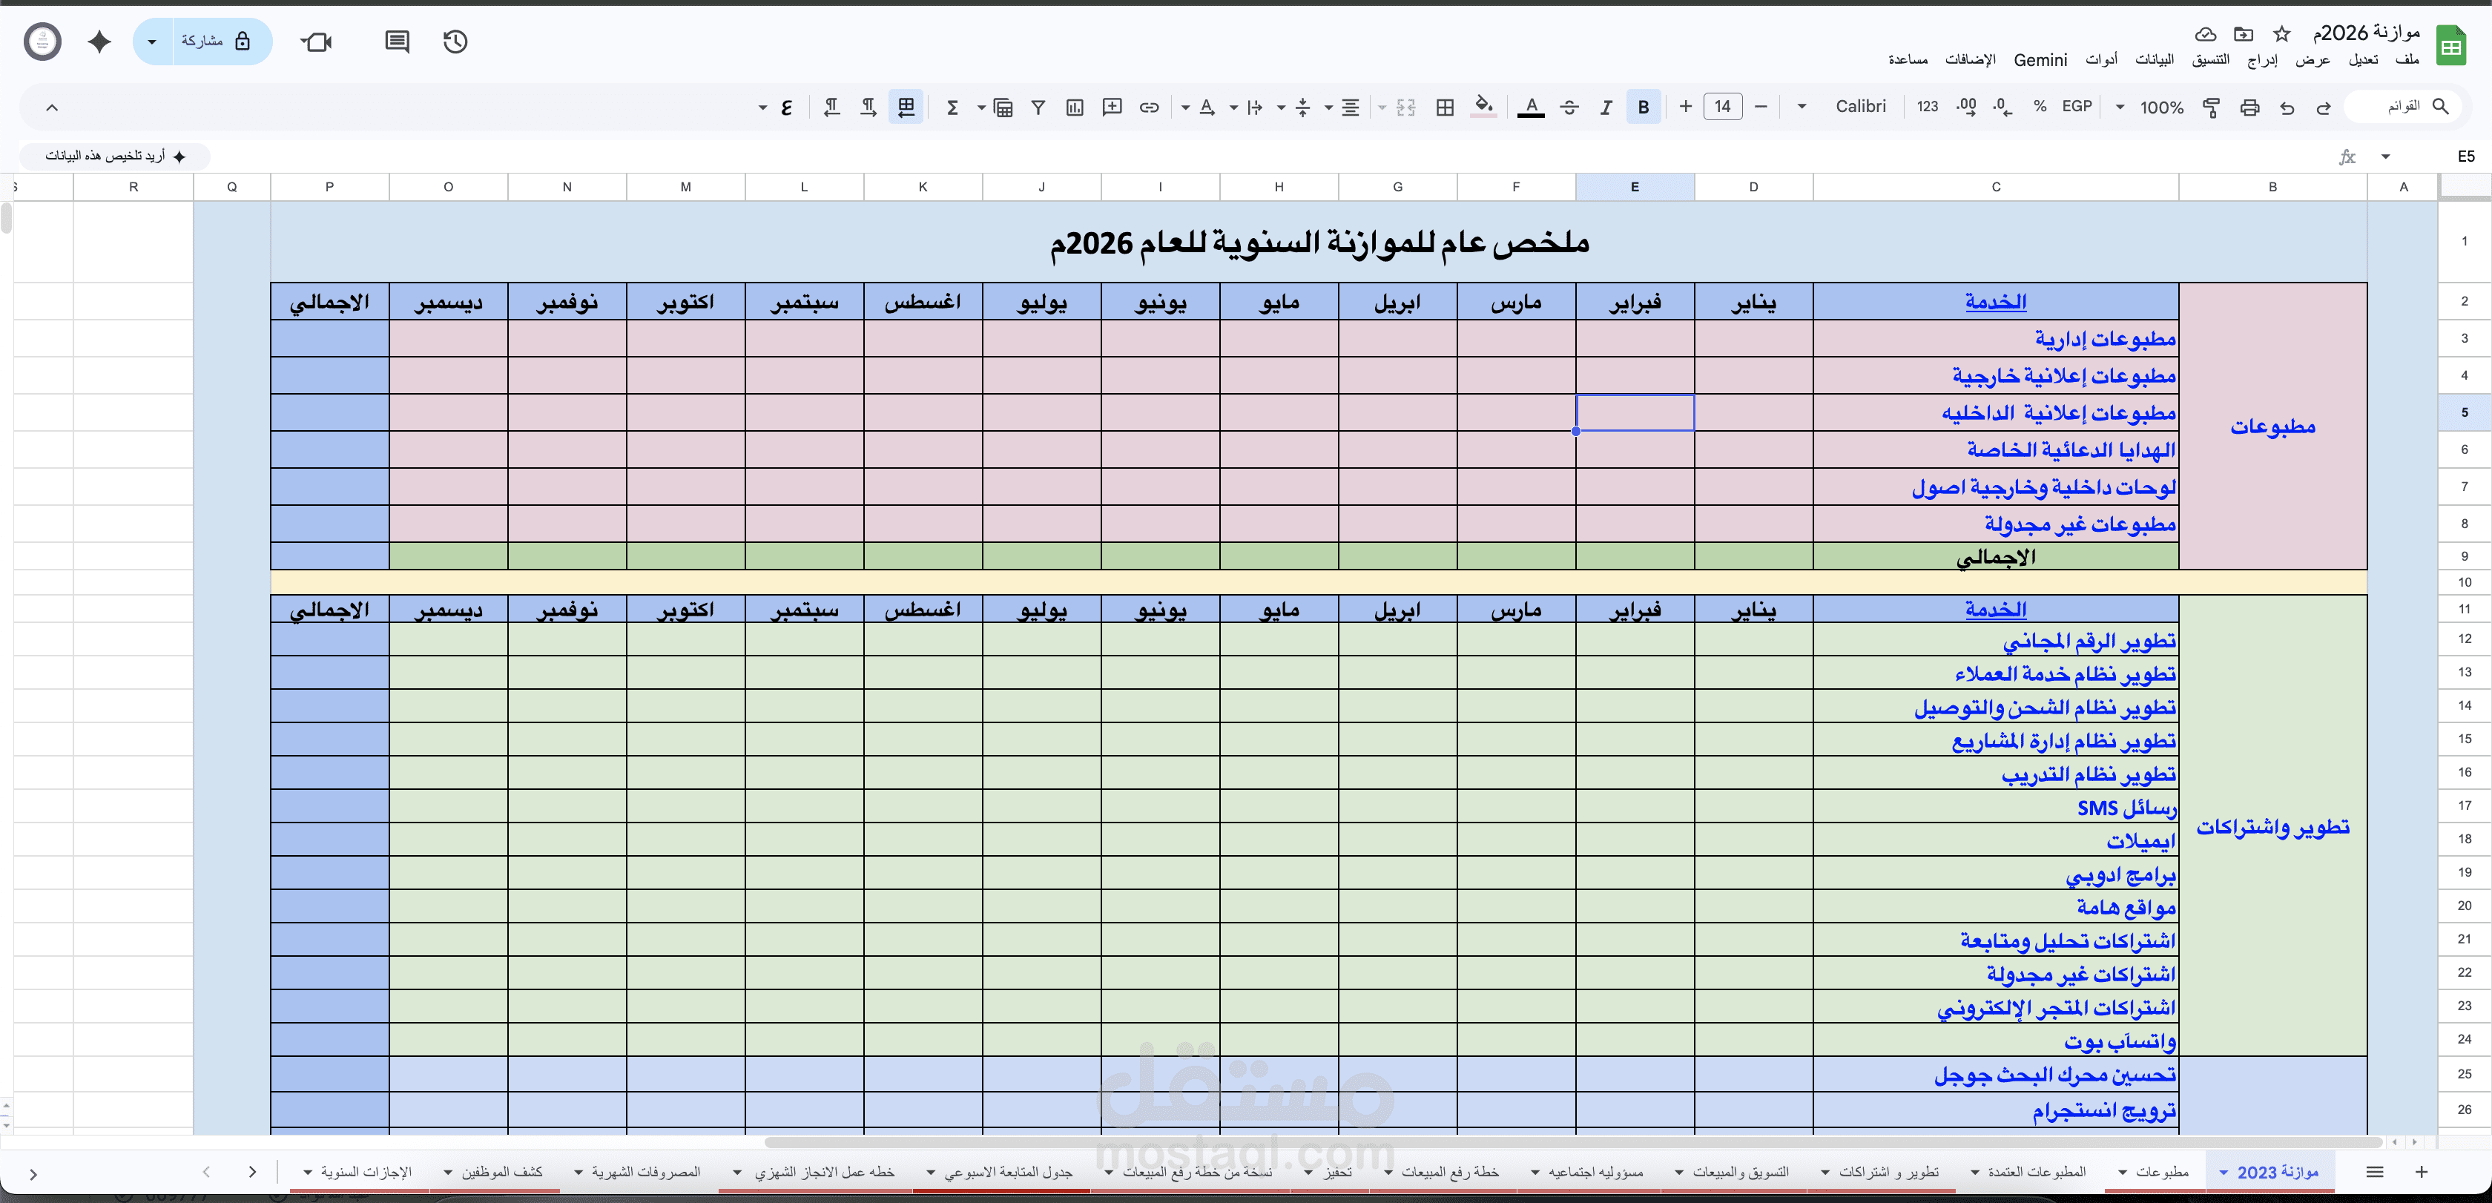Viewport: 2492px width, 1203px height.
Task: Toggle italic formatting button
Action: (1606, 108)
